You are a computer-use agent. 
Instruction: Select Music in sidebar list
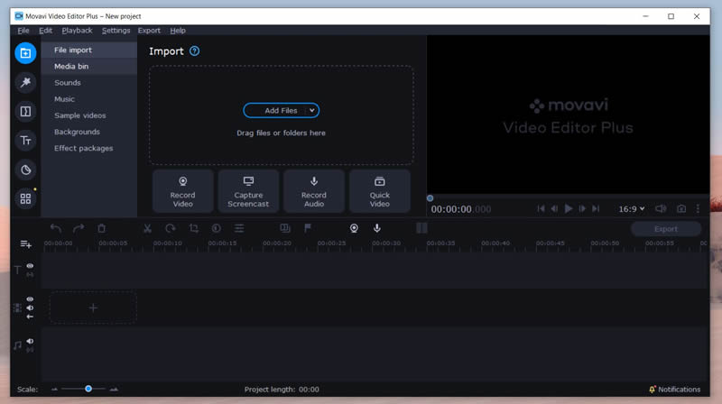88,99
